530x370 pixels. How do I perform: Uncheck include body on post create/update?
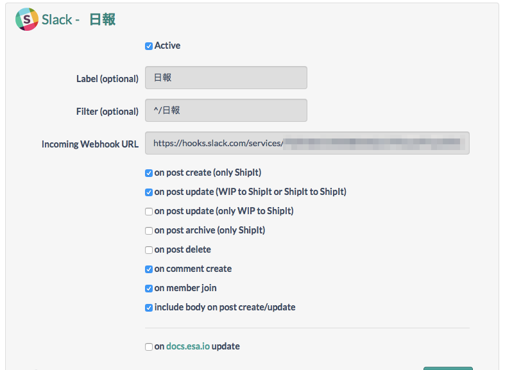point(149,308)
